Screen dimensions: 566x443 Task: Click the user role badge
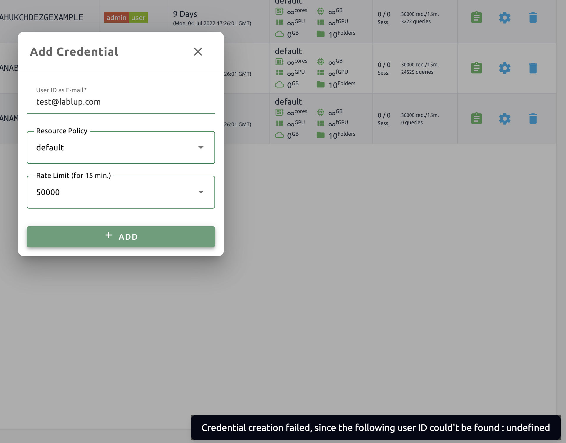click(x=138, y=18)
